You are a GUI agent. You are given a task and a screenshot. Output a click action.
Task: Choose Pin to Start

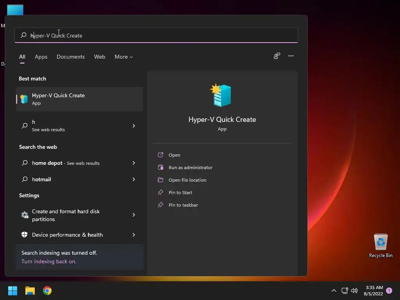point(180,193)
